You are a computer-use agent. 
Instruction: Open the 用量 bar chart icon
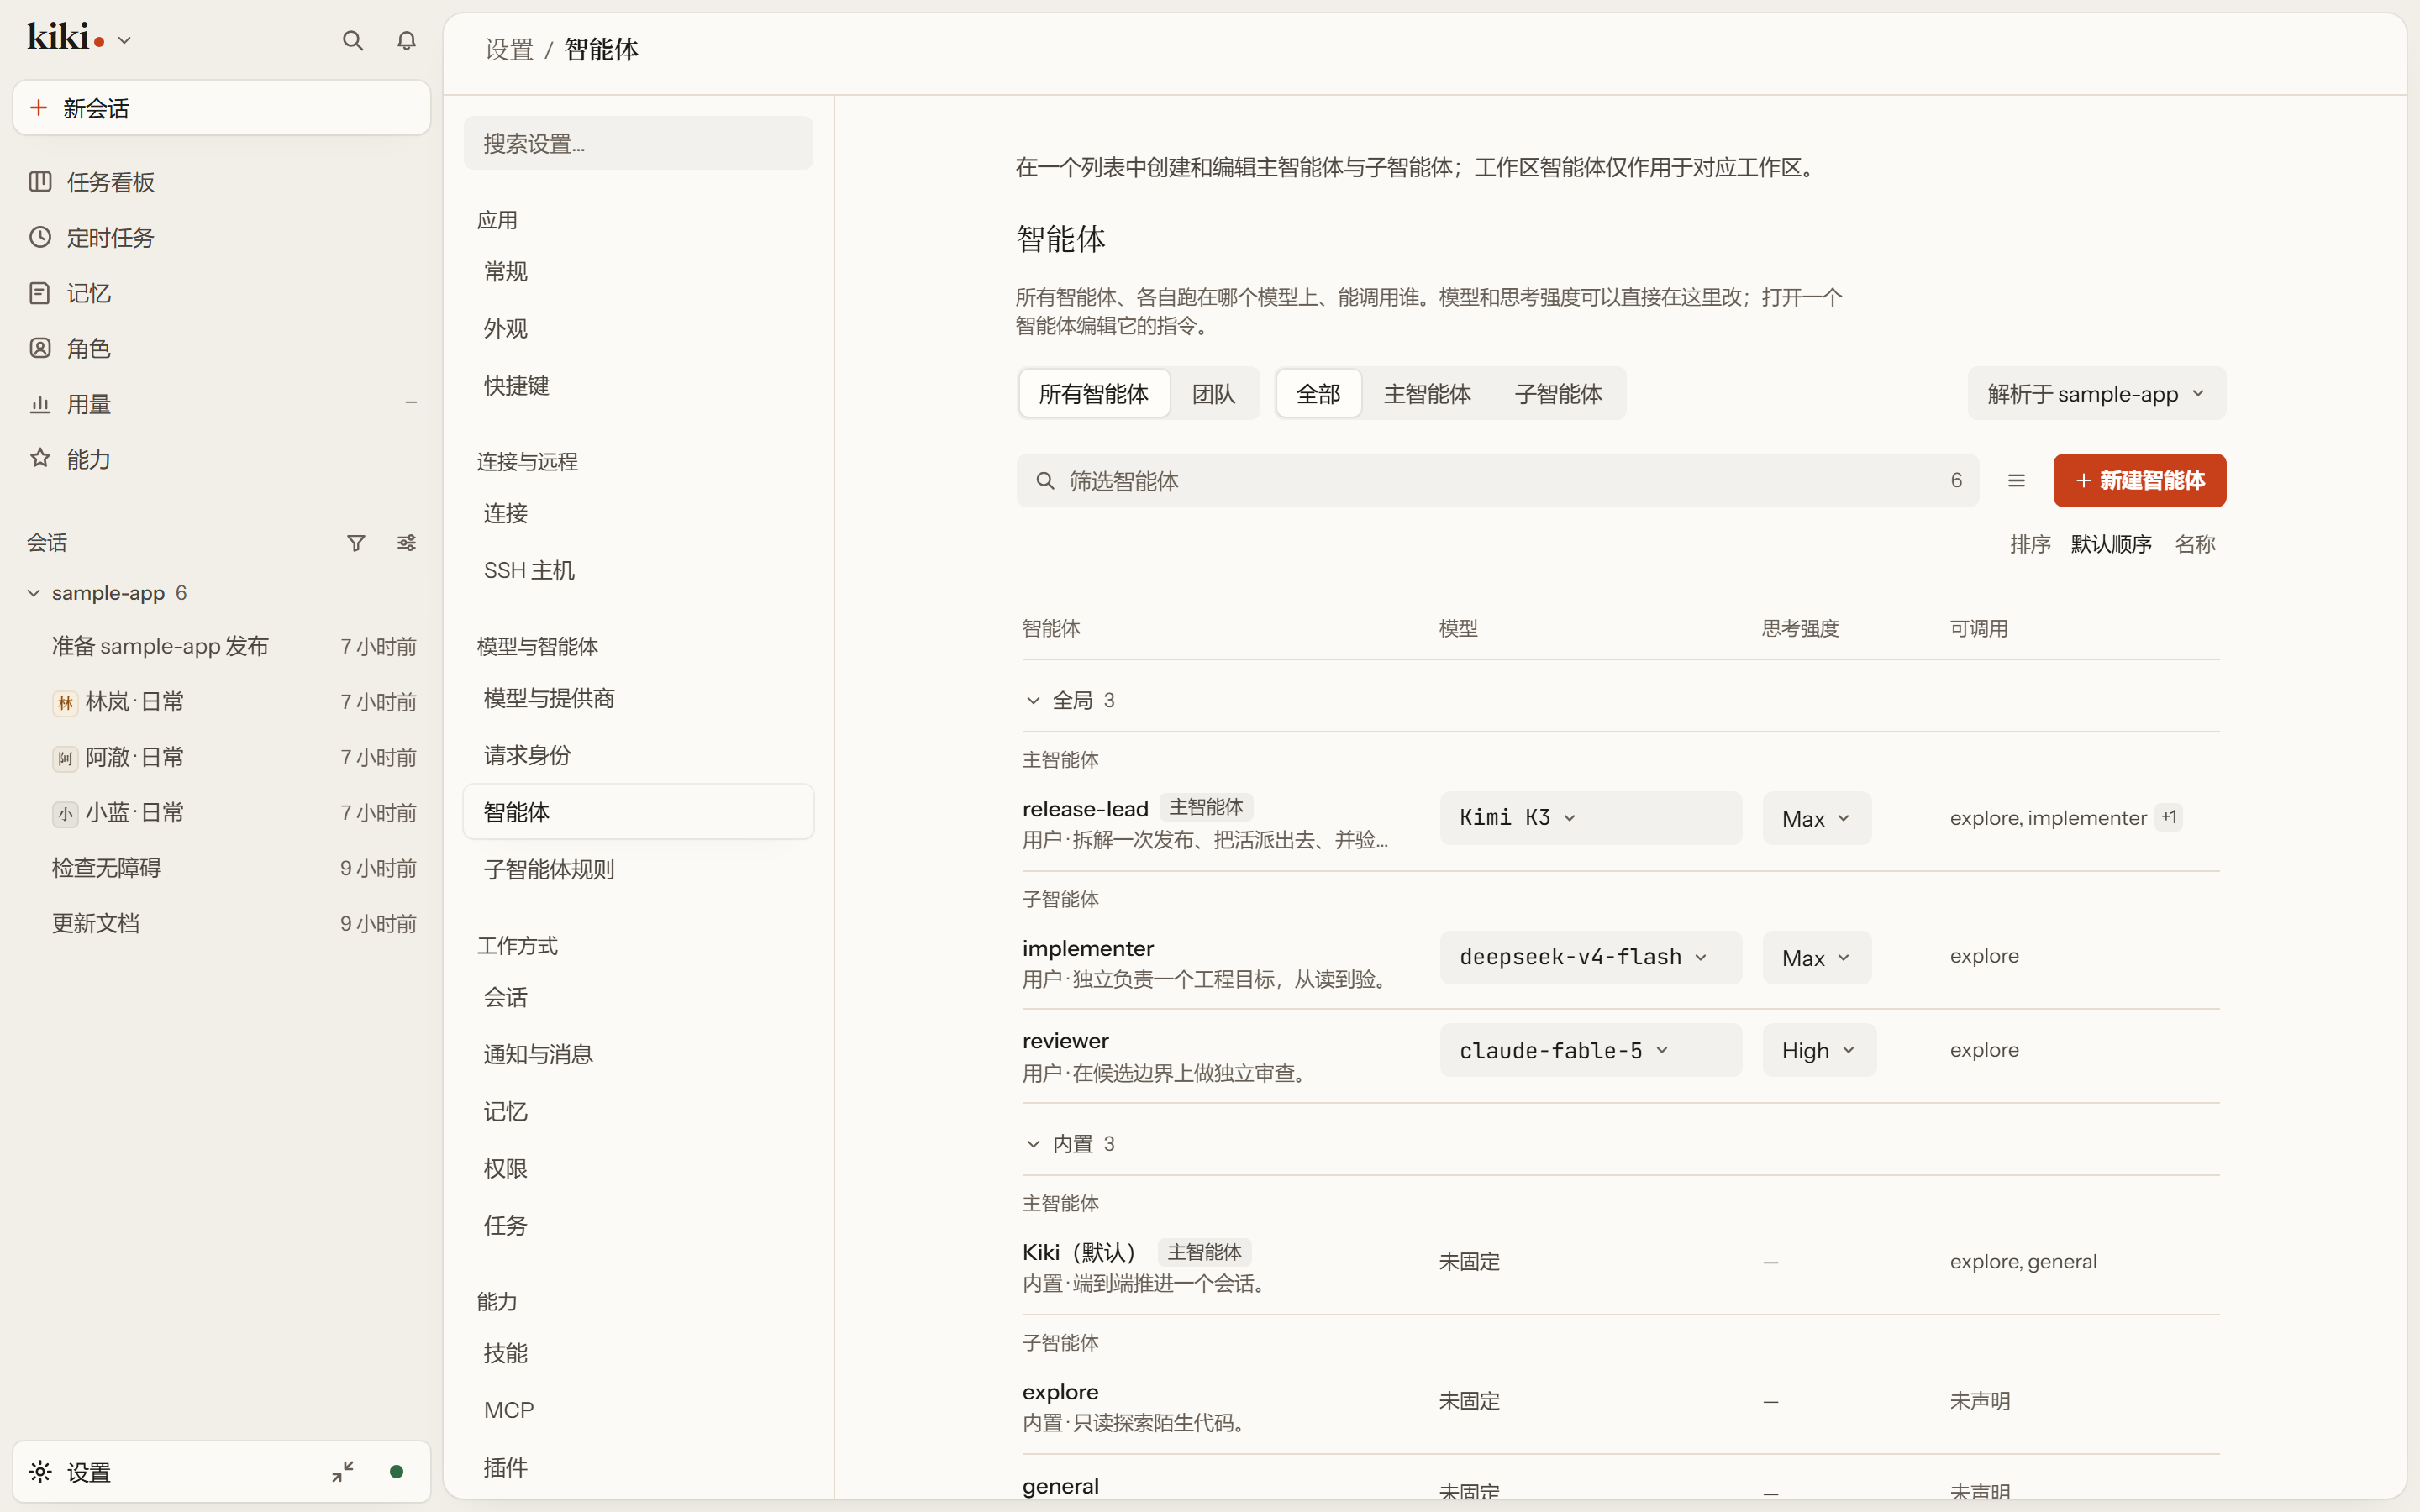pyautogui.click(x=40, y=404)
